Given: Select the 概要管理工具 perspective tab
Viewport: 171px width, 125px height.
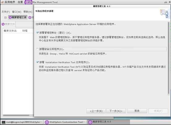Looking at the screenshot, I should pos(18,18).
